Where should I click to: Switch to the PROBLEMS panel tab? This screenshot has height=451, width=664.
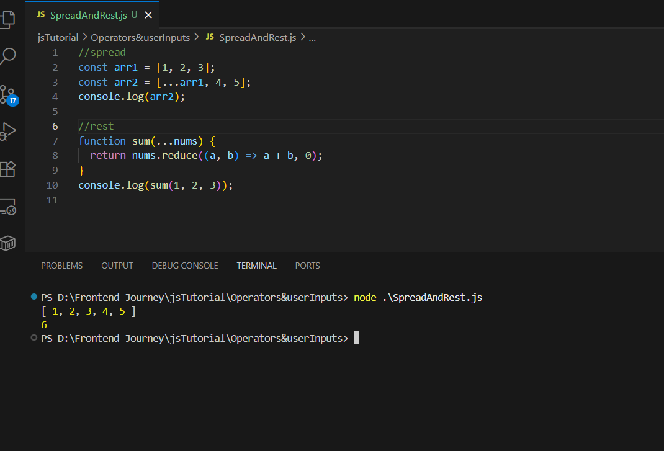pyautogui.click(x=62, y=266)
